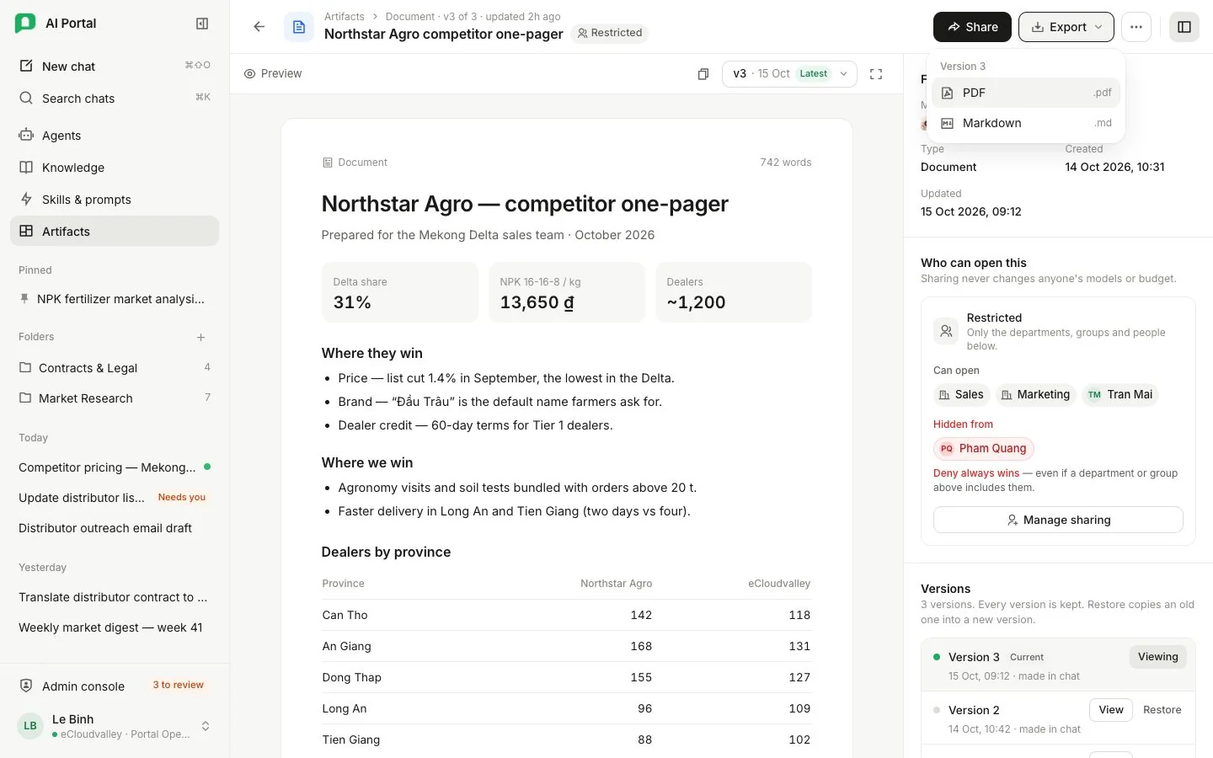Open 'Weekly market digest — week 41'
The height and width of the screenshot is (758, 1213).
[115, 627]
